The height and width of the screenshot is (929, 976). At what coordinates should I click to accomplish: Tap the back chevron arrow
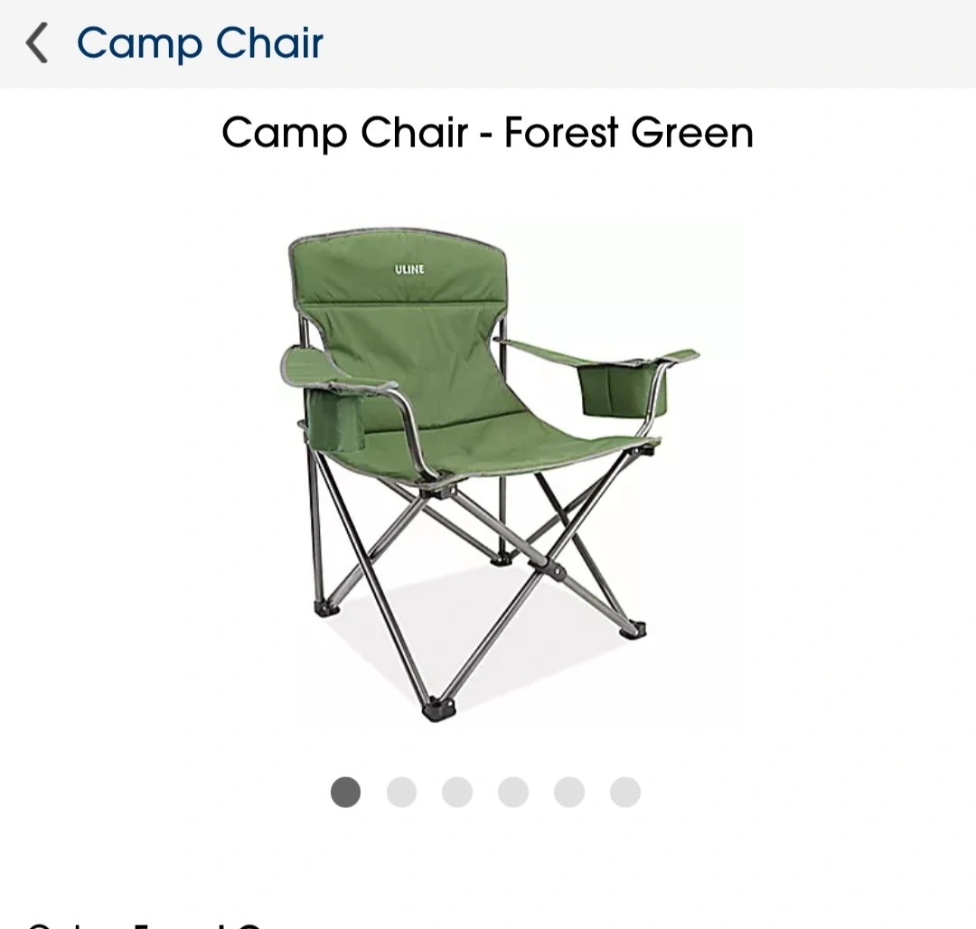(37, 43)
